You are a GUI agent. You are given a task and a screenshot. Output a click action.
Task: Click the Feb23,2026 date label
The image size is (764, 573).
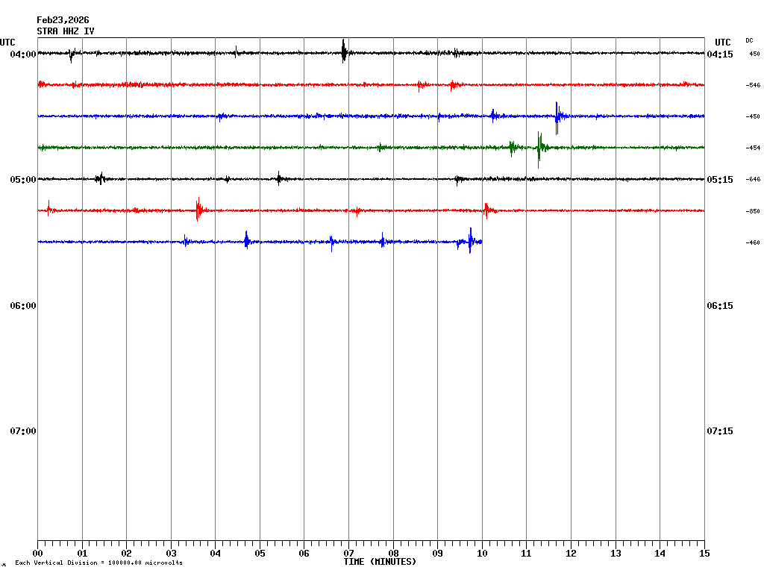click(x=63, y=20)
